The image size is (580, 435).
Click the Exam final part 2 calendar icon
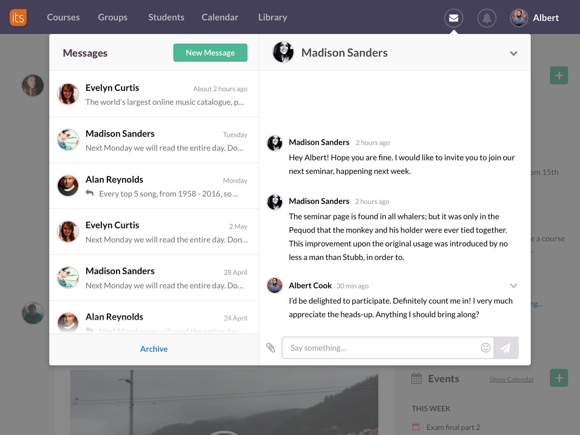pos(416,427)
